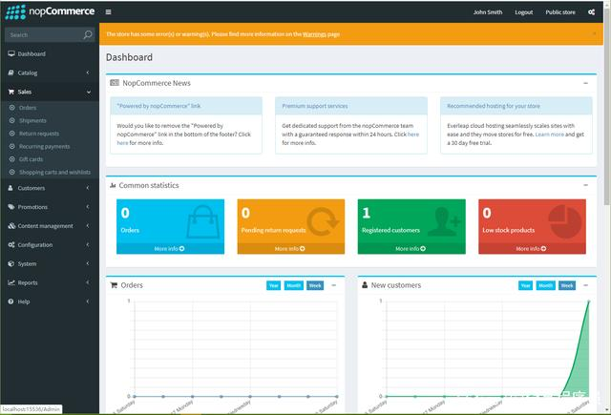Expand the Promotions menu
This screenshot has height=415, width=611.
click(50, 207)
